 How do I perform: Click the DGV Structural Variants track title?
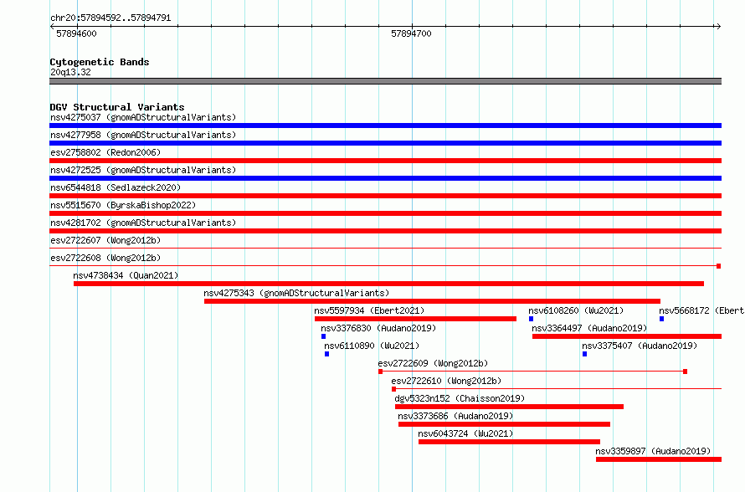tap(117, 107)
